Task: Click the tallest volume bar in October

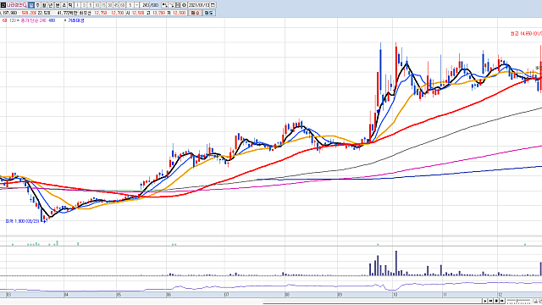Action: pyautogui.click(x=396, y=263)
